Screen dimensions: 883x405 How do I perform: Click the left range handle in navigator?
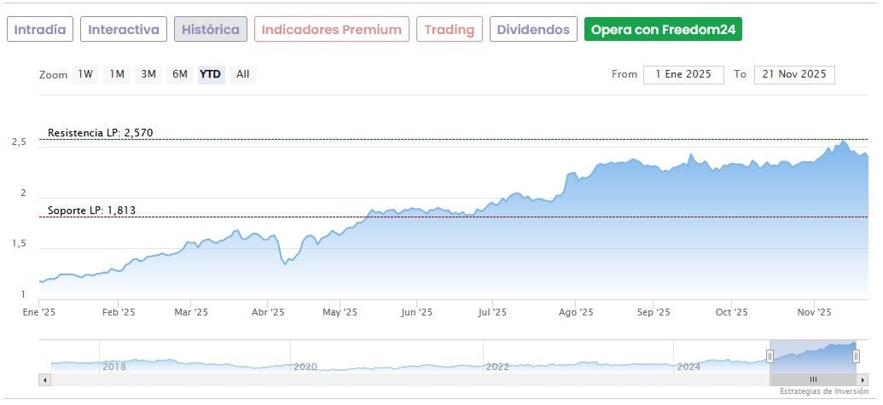click(770, 356)
